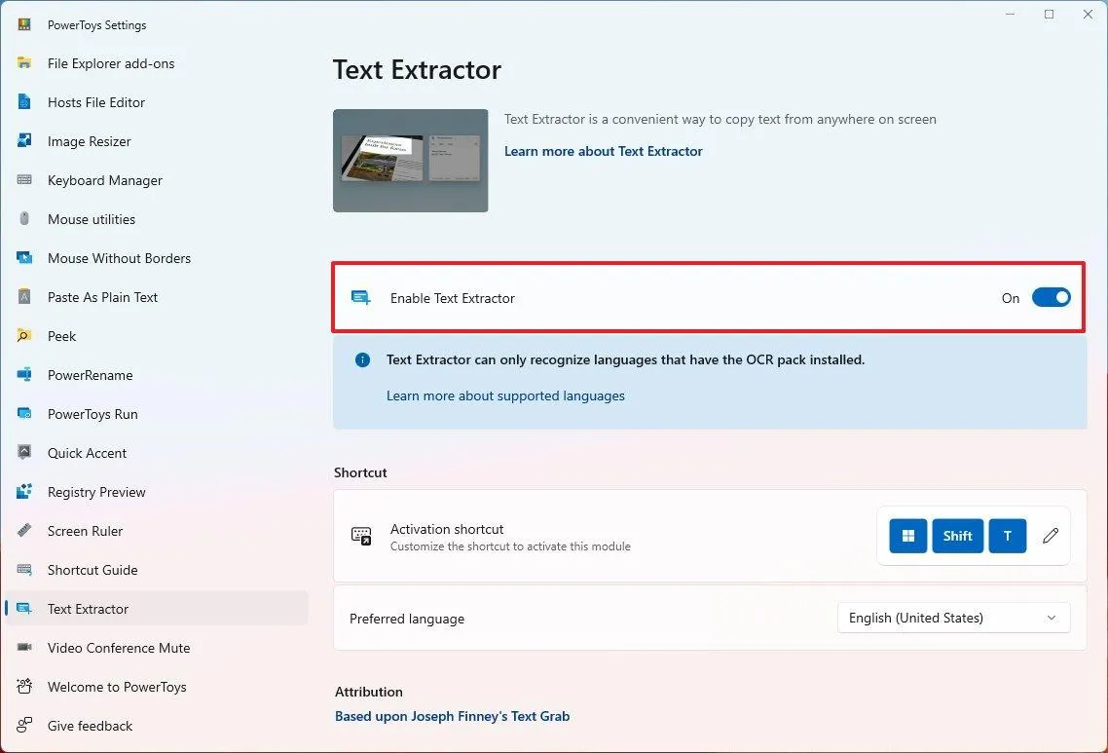Click the Peek magnifier icon in sidebar
Viewport: 1108px width, 753px height.
coord(24,335)
